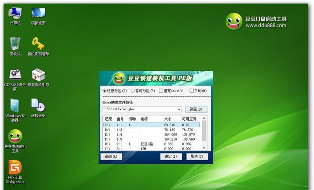
Task: Enable the 手动 checkbox
Action: coord(191,91)
